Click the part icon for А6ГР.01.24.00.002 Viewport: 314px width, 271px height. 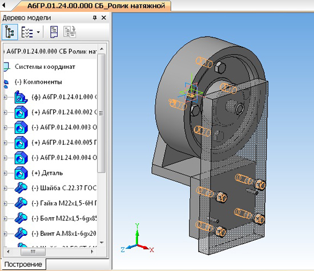[21, 112]
